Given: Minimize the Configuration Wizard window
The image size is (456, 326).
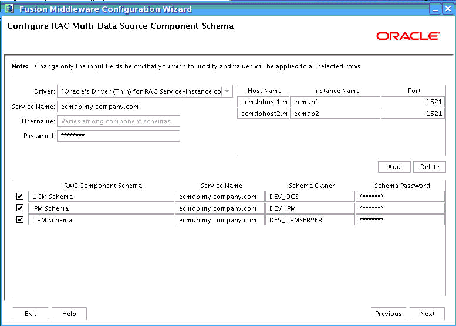Looking at the screenshot, I should coord(435,9).
